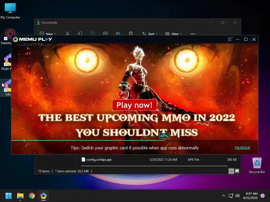Click the volume speaker icon in tray

[x=237, y=196]
